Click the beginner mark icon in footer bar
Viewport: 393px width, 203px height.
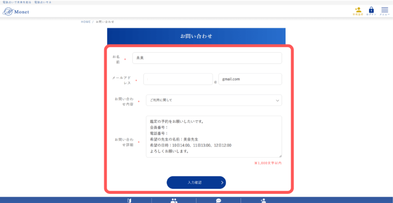click(x=129, y=200)
